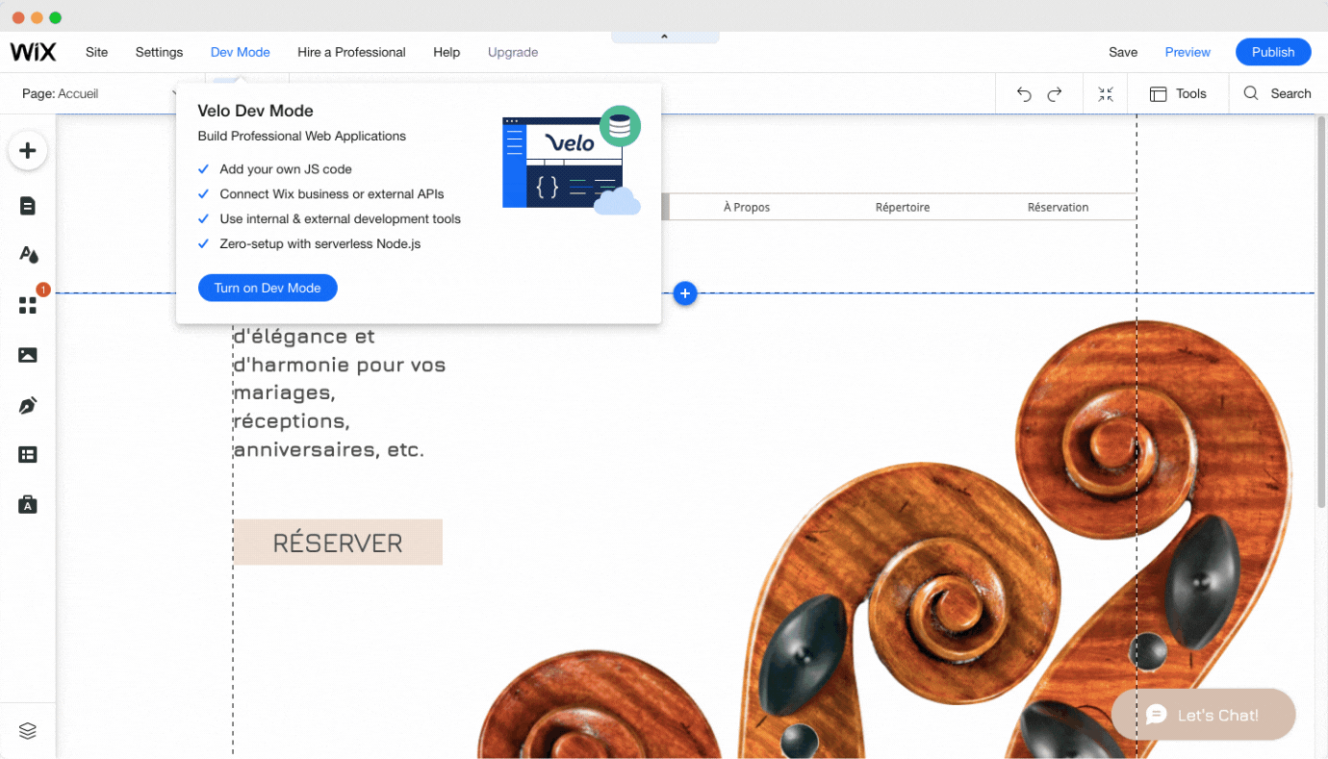Open the Media sidebar icon
Screen dimensions: 1328x759
point(28,355)
